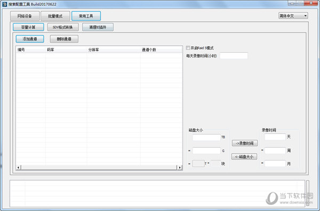The height and width of the screenshot is (211, 320).
Task: Click the application icon in title bar
Action: (x=4, y=4)
